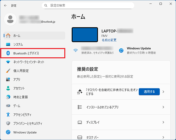Click the display icon next to ディスプレイ
Viewport: 176px width, 140px height.
[x=80, y=122]
